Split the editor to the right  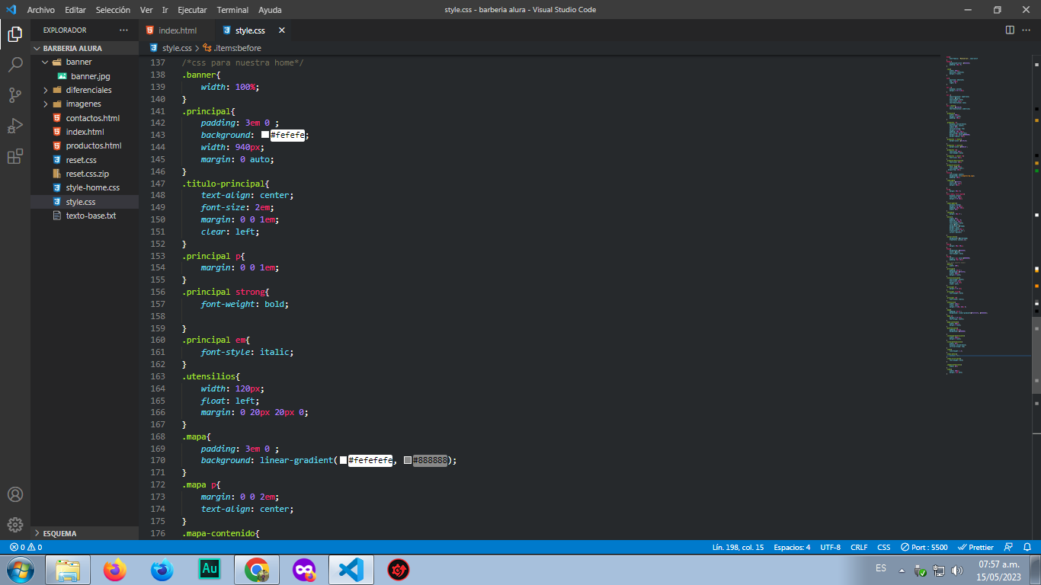[1010, 30]
